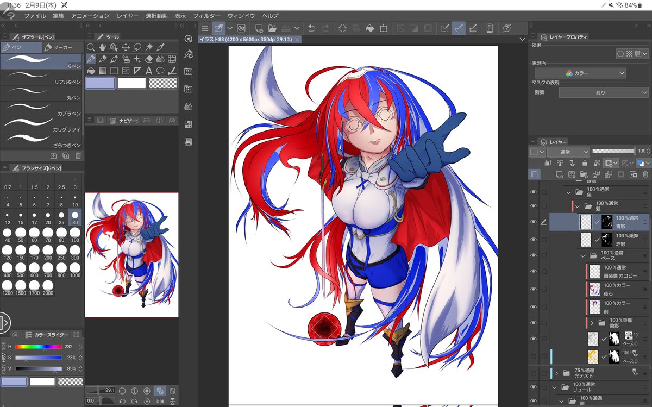Toggle visibility of 赤影 layer

(x=533, y=239)
